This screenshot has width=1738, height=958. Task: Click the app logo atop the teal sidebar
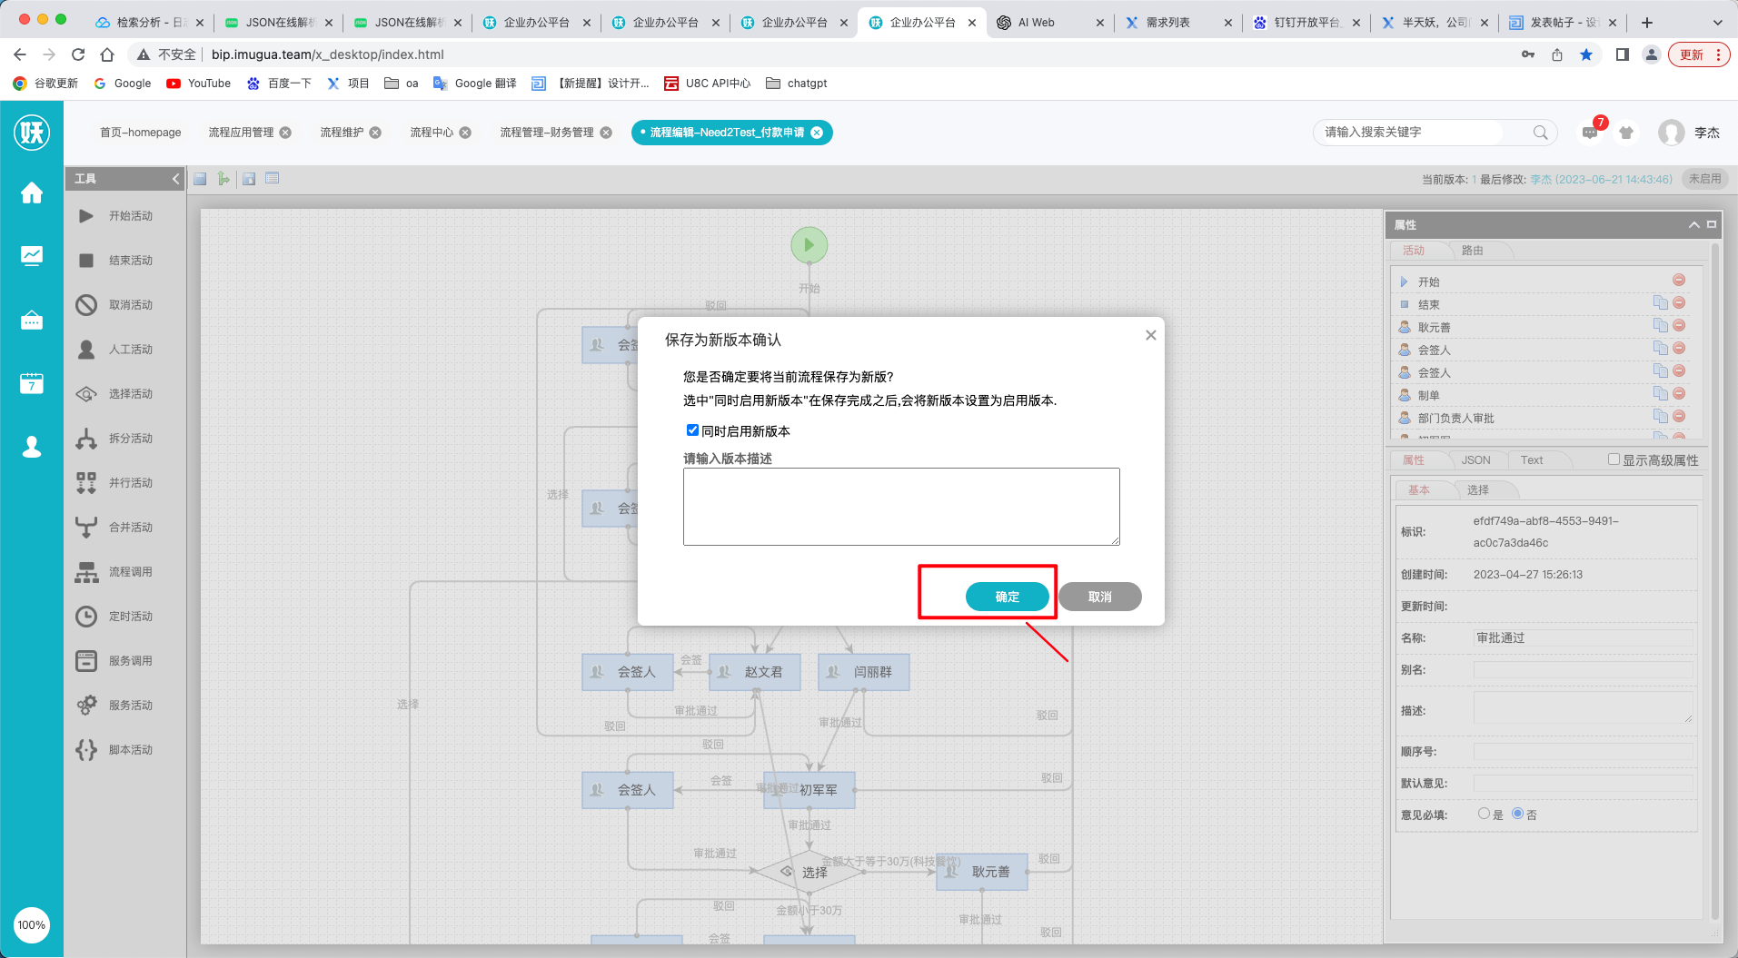pos(32,133)
